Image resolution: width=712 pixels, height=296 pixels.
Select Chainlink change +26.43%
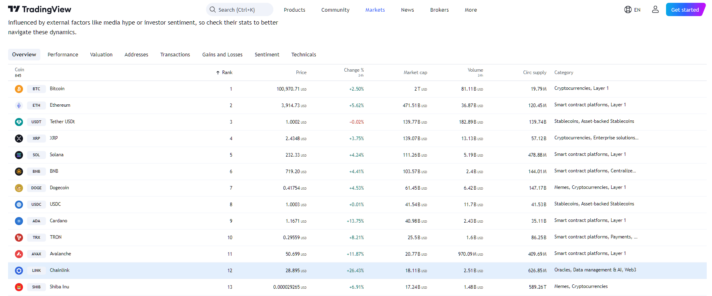(355, 271)
